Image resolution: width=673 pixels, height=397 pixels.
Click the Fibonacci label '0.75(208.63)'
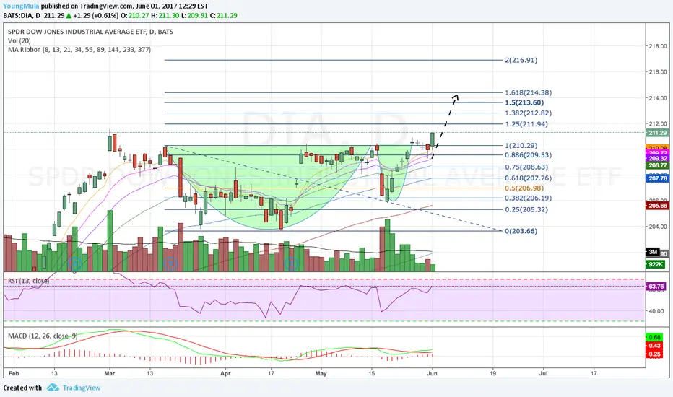click(x=526, y=167)
